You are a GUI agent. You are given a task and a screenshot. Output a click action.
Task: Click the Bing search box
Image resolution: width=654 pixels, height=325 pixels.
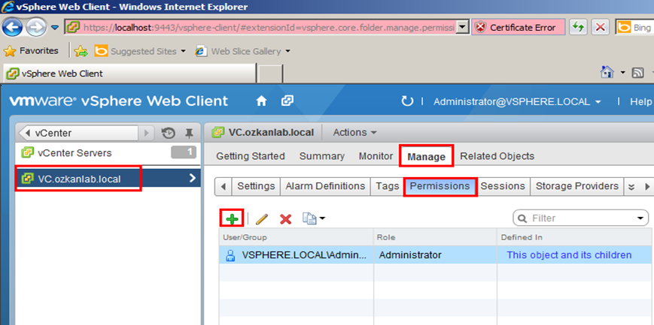pyautogui.click(x=635, y=28)
